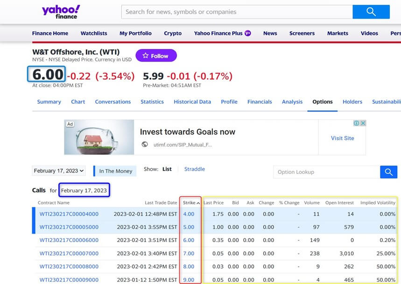This screenshot has height=284, width=401.
Task: Click the Last Trade Date column header
Action: (x=161, y=202)
